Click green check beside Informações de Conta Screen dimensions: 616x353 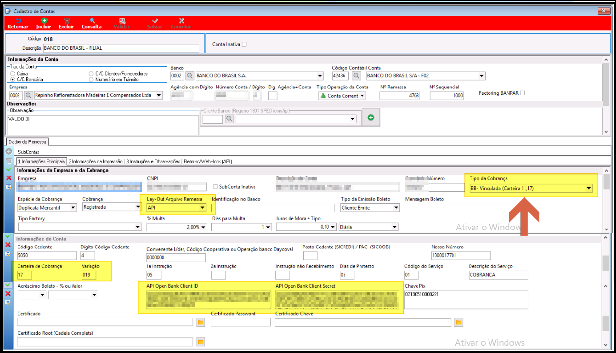pyautogui.click(x=8, y=236)
